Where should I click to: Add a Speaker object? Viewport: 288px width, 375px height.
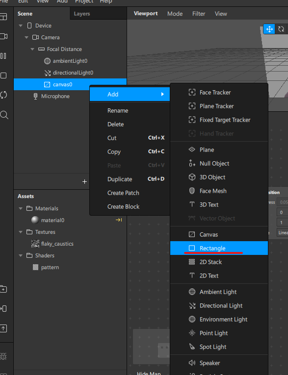pos(219,363)
